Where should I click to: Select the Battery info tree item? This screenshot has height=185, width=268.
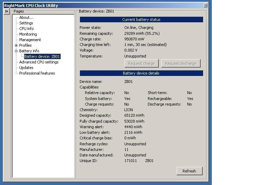point(29,51)
